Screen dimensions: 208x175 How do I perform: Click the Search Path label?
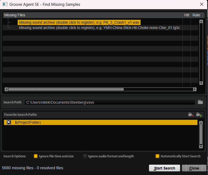(12, 102)
